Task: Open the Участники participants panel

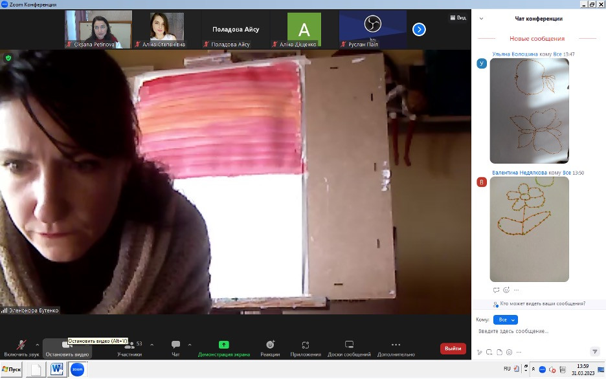Action: (129, 348)
